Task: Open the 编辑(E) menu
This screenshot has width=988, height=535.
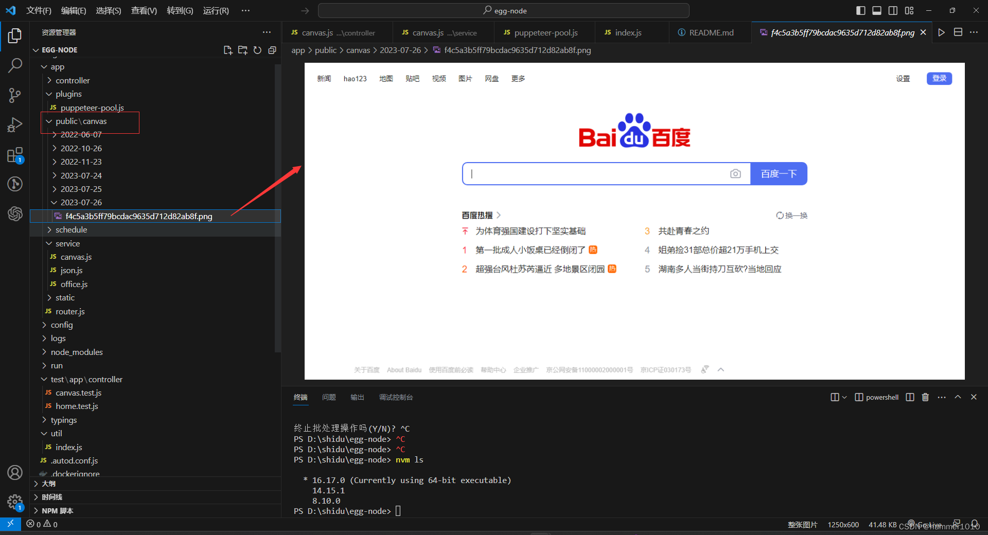Action: pos(74,10)
